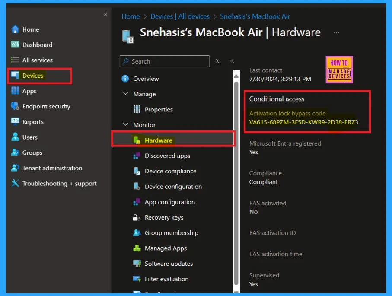Open Tenant administration menu item
The width and height of the screenshot is (392, 296).
52,168
